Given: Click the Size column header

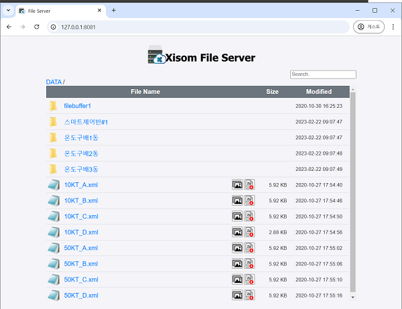Looking at the screenshot, I should coord(272,92).
